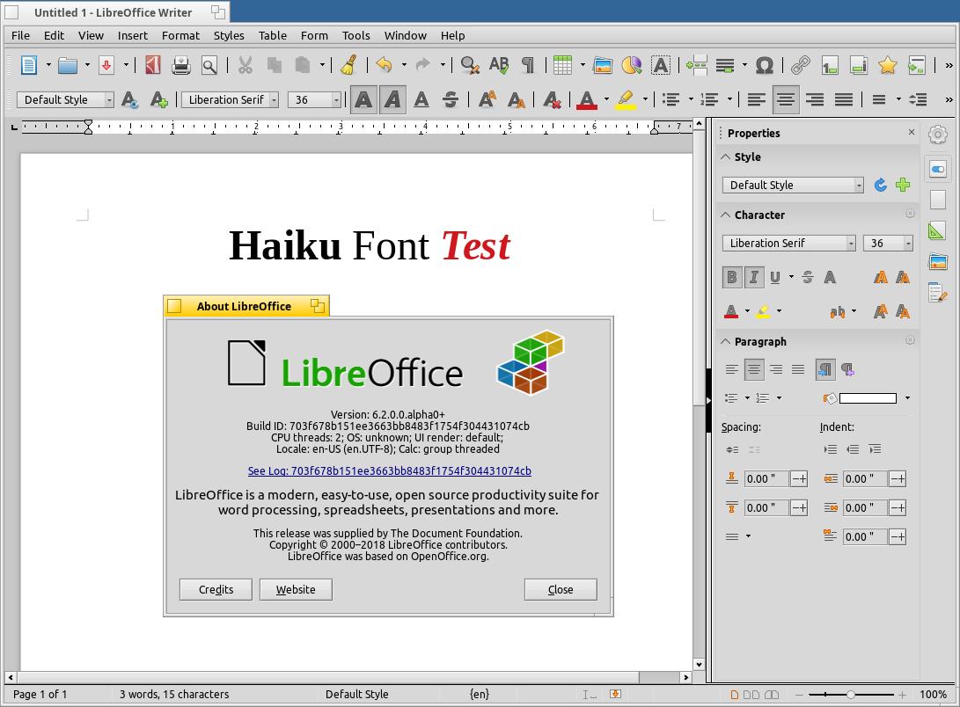Open the See Log build link
The width and height of the screenshot is (960, 707).
pos(390,471)
